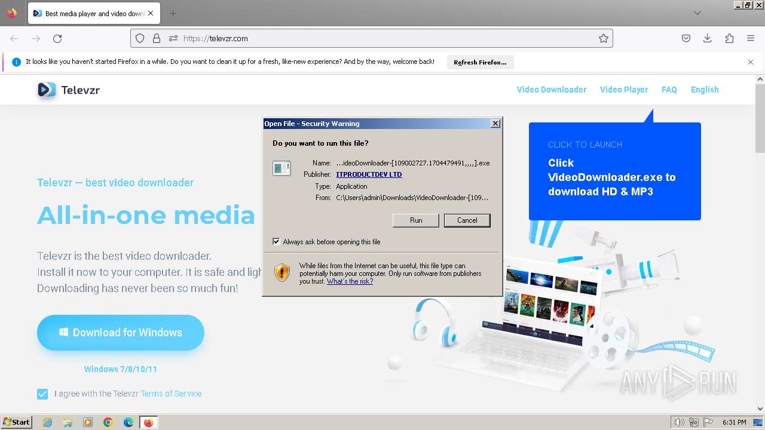The height and width of the screenshot is (430, 765).
Task: Open File Explorer from taskbar
Action: (68, 422)
